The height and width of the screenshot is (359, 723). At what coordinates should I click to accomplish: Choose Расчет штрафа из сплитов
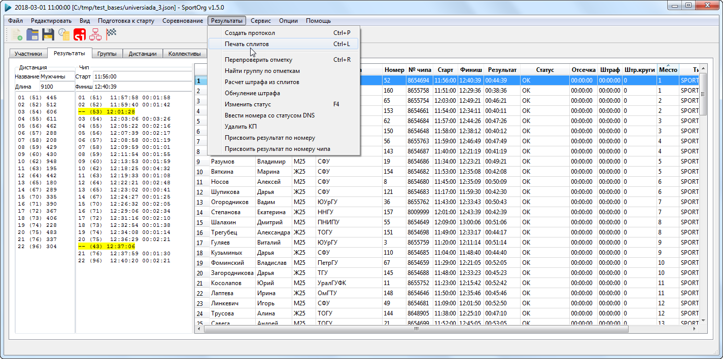284,82
